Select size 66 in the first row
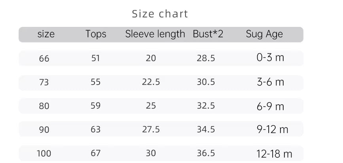The height and width of the screenshot is (163, 343). (x=44, y=59)
